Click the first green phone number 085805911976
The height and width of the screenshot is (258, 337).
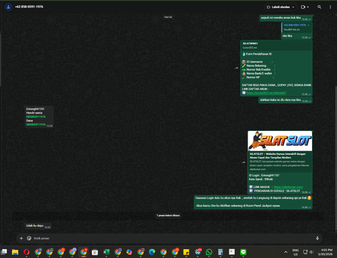pos(36,117)
